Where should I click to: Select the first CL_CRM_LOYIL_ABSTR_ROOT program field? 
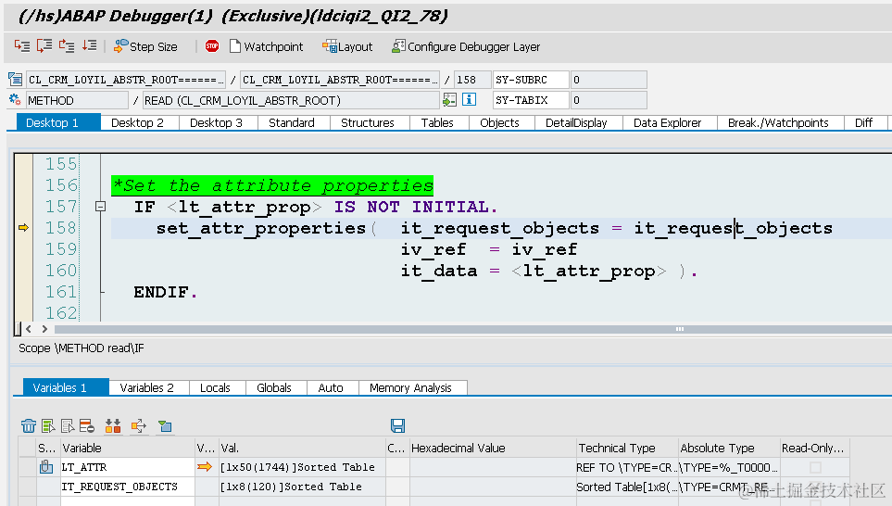click(x=126, y=80)
